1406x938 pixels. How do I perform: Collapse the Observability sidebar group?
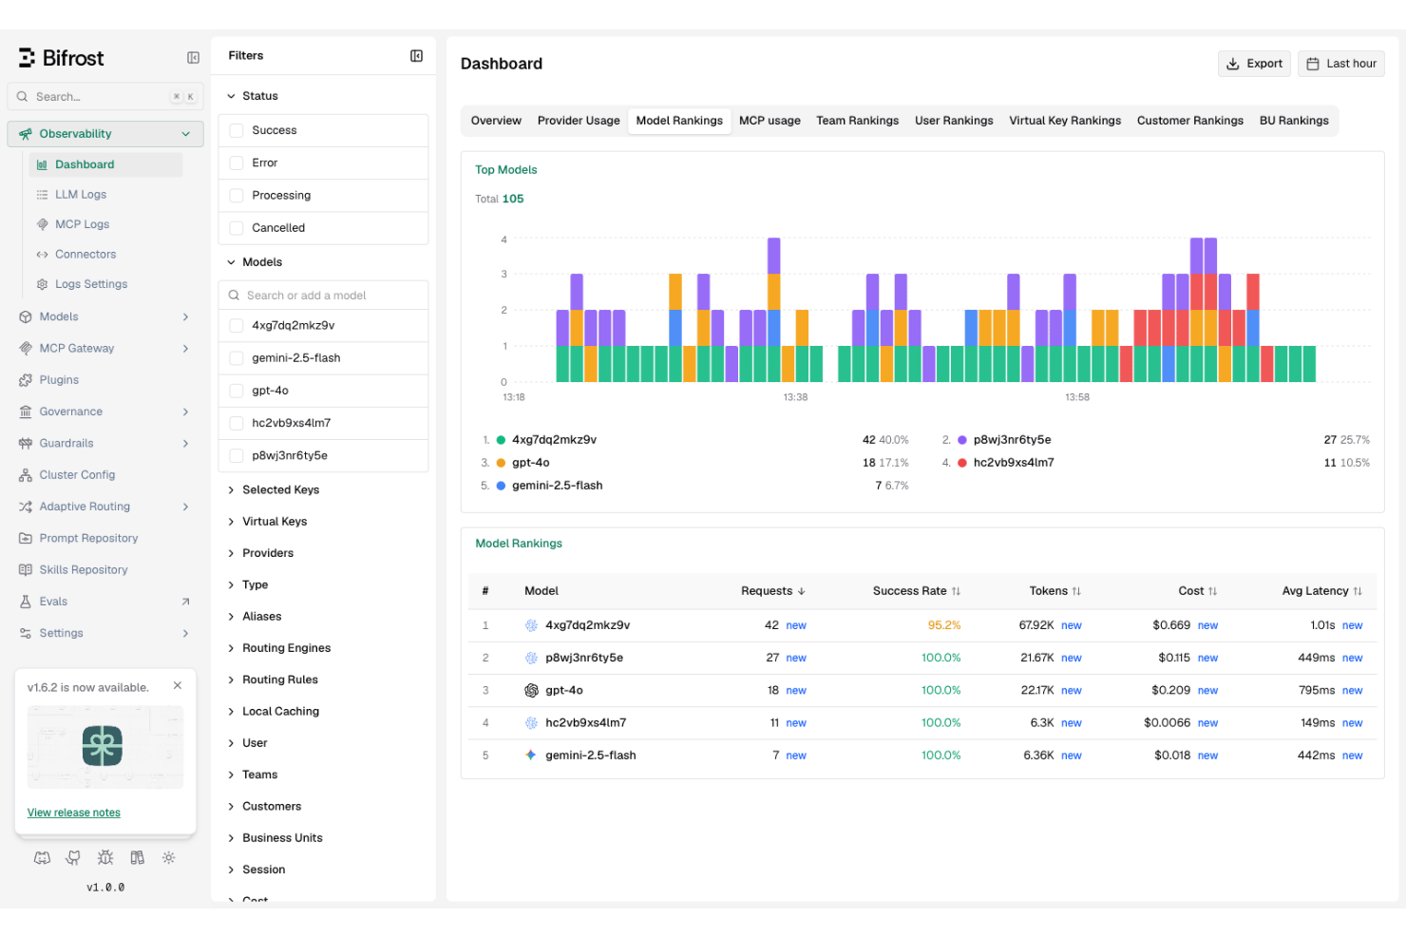[x=105, y=134]
